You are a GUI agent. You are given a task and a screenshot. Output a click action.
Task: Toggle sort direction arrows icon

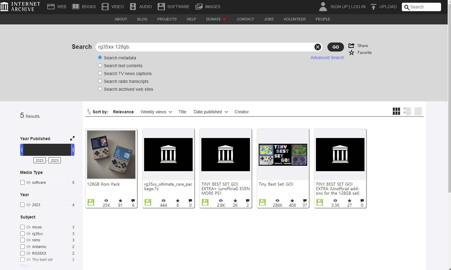[89, 112]
